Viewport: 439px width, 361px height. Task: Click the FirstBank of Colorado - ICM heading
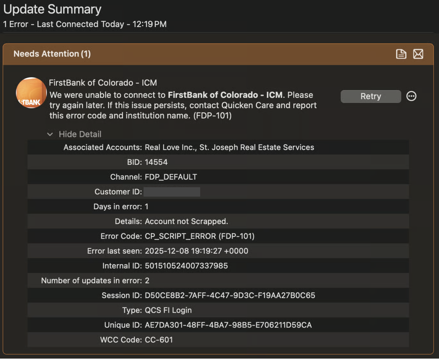pyautogui.click(x=103, y=83)
